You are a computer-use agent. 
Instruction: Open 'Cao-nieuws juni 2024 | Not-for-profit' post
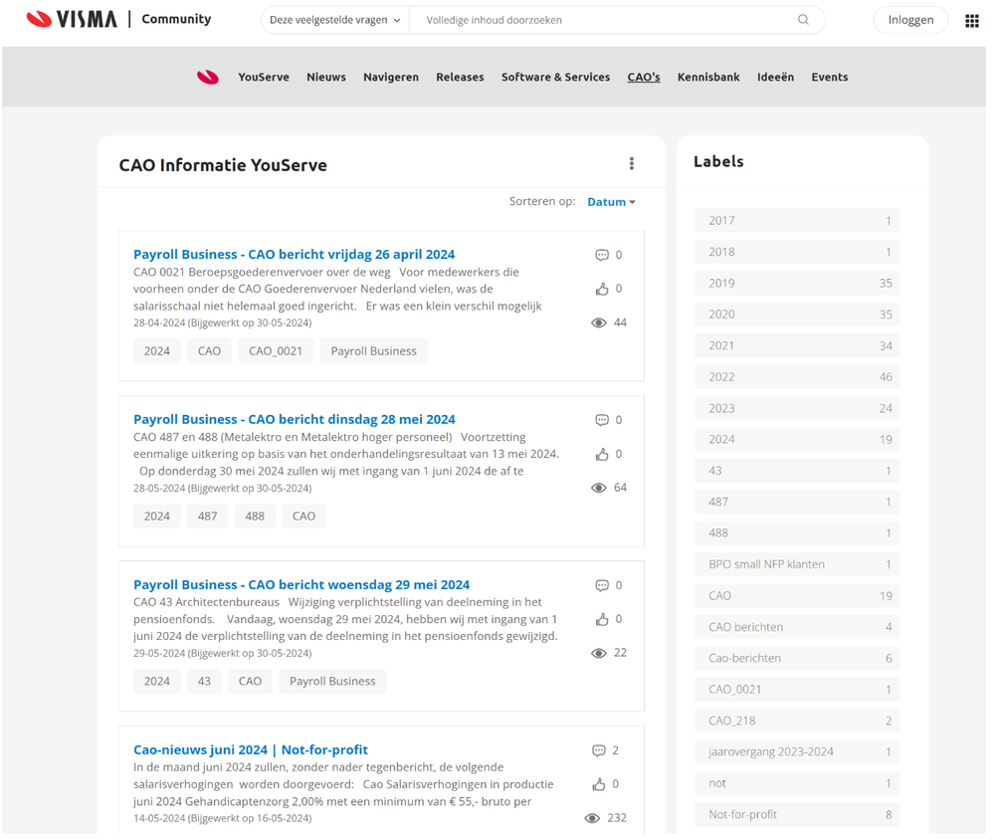click(251, 749)
